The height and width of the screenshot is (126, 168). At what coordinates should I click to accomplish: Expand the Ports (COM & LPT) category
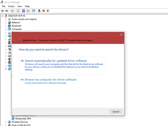pos(6,125)
